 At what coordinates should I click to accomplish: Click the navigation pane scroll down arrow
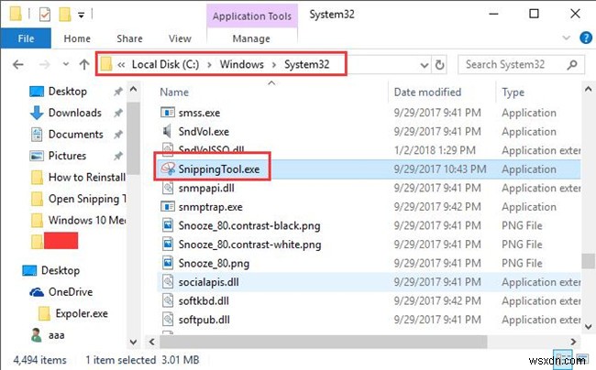click(133, 342)
